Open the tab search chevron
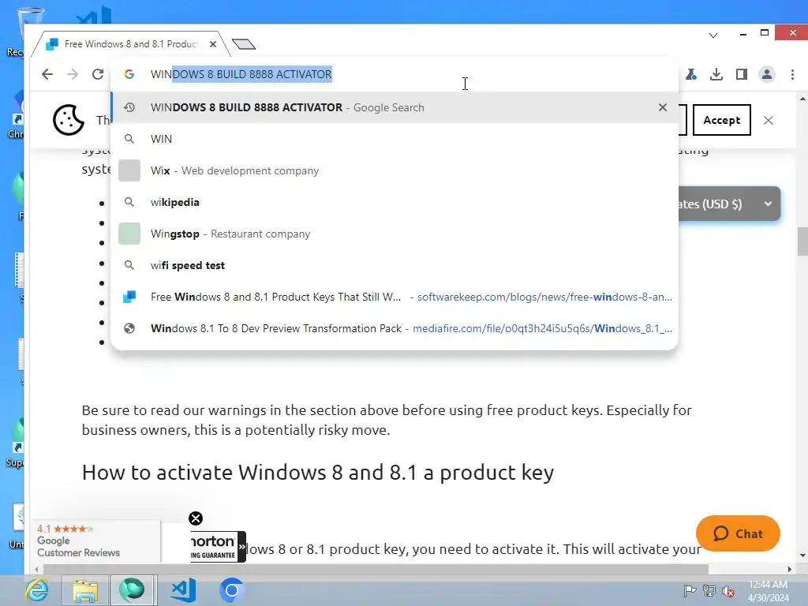This screenshot has height=606, width=808. 713,36
